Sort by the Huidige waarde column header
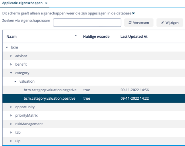Viewport: 185px width, 146px height. 96,37
